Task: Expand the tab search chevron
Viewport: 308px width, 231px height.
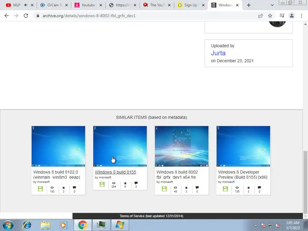Action: [272, 5]
